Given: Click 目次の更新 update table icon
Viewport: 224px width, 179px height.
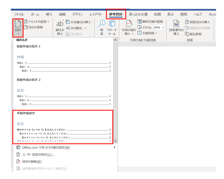Looking at the screenshot, I should tap(26, 27).
